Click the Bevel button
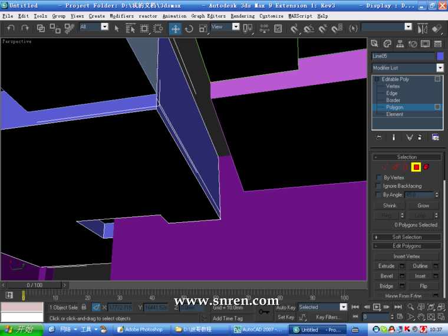 pyautogui.click(x=386, y=276)
